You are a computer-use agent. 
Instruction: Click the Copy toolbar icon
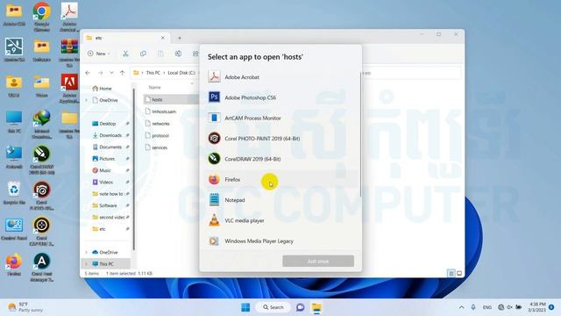click(143, 54)
